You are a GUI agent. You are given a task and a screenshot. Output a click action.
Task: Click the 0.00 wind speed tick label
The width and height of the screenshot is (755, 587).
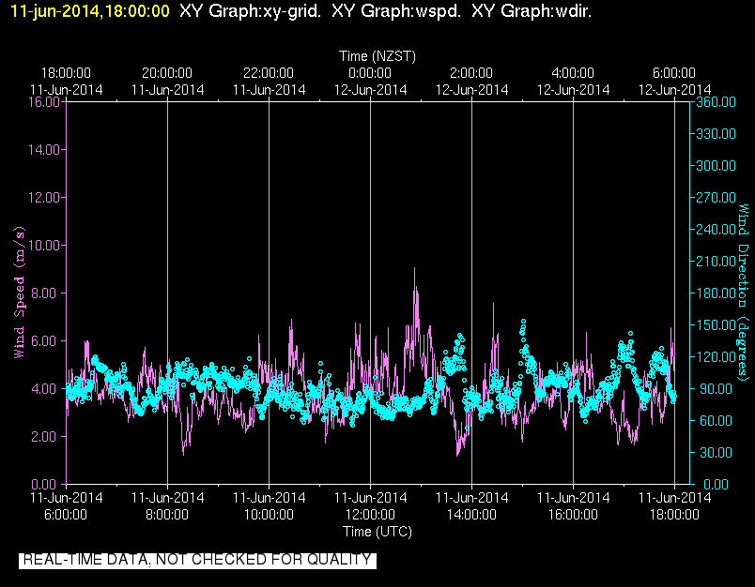pyautogui.click(x=44, y=484)
